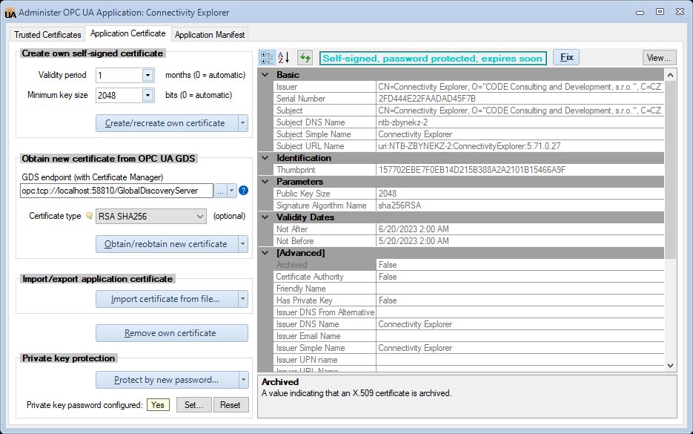Click the View... certificate button
This screenshot has width=693, height=434.
(x=659, y=58)
